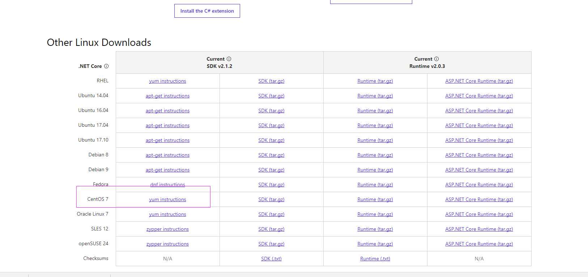Click the info icon next to Current Runtime
The image size is (588, 277).
[x=436, y=59]
